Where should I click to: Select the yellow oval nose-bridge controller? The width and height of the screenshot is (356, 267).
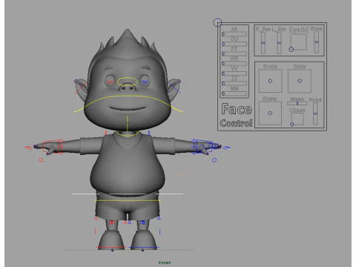coord(128,82)
